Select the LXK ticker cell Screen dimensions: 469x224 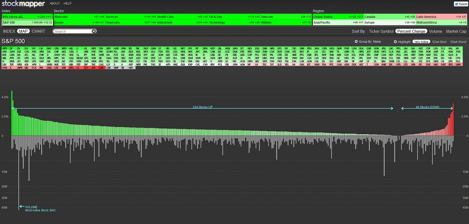tap(102, 68)
